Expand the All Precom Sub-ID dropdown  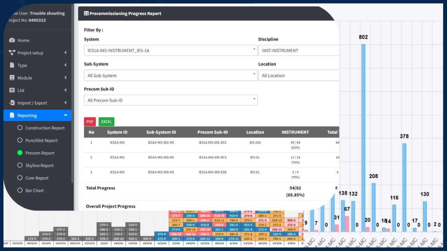(x=171, y=100)
